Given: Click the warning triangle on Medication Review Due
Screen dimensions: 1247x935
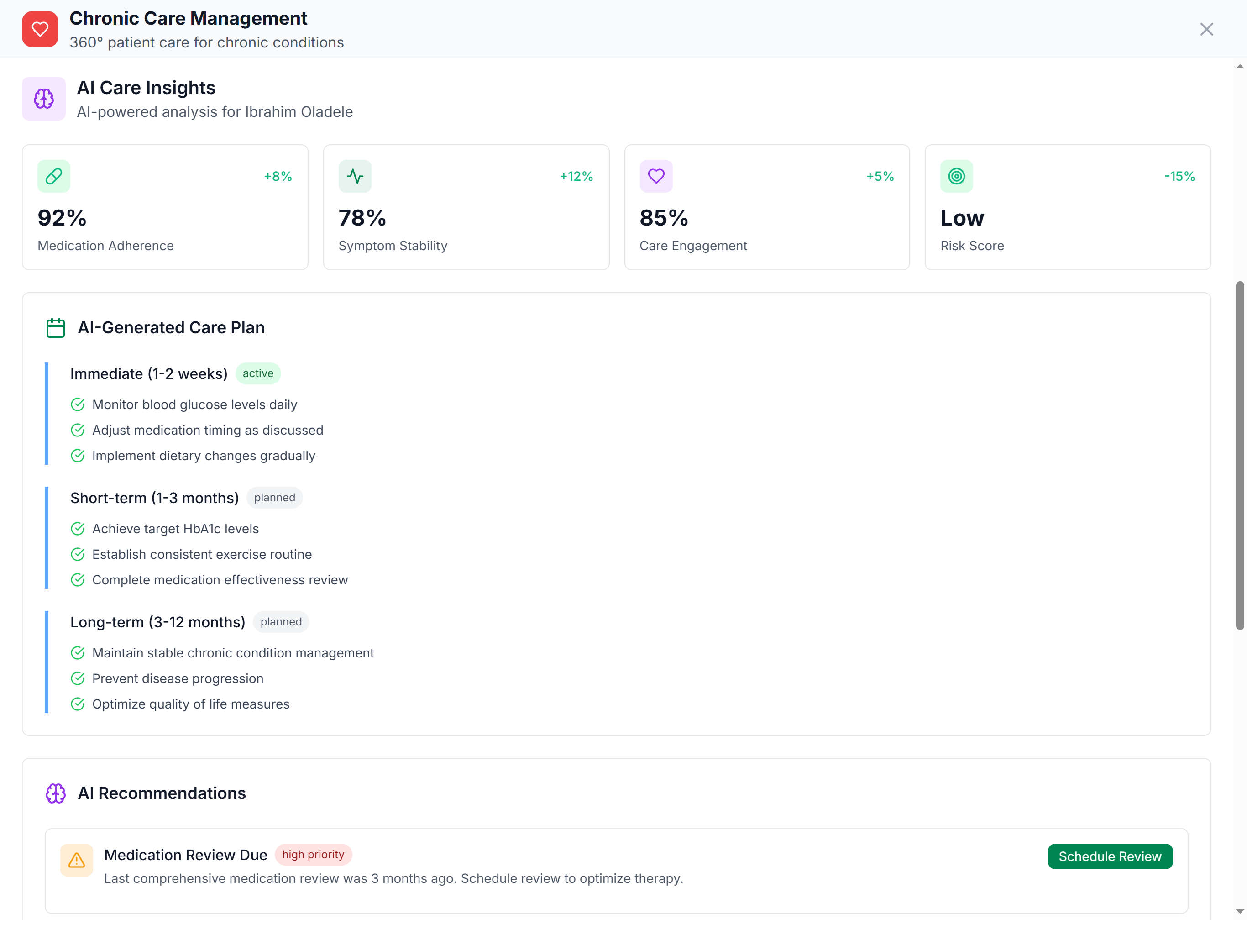Looking at the screenshot, I should click(x=77, y=860).
